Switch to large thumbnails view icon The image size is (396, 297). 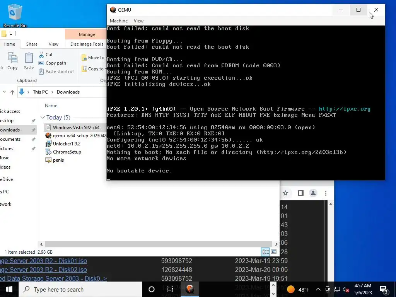(x=274, y=251)
